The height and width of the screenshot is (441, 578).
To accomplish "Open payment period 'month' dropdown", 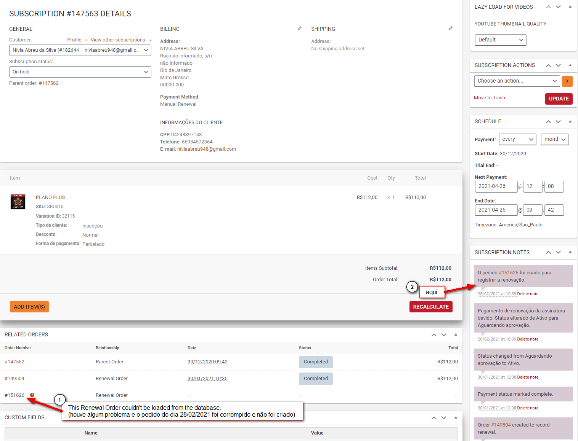I will [555, 139].
